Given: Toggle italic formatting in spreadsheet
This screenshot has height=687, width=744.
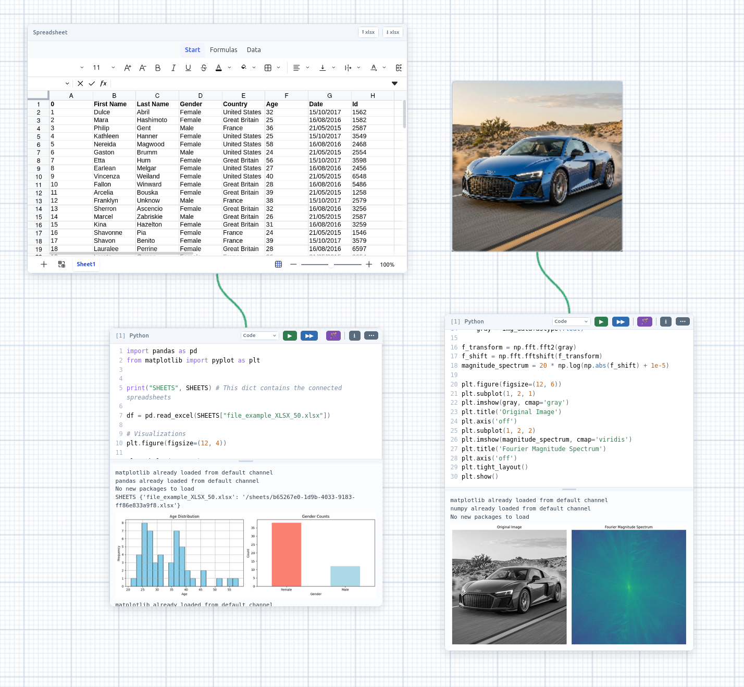Looking at the screenshot, I should point(173,68).
